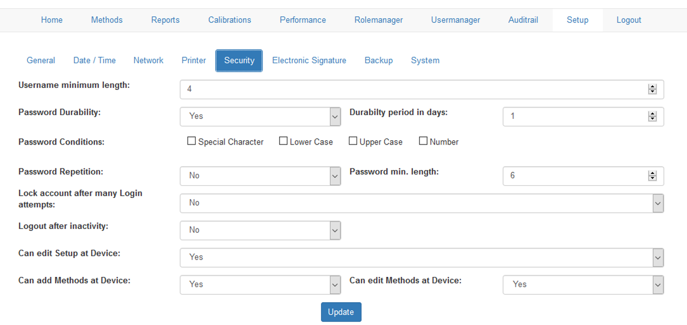This screenshot has width=687, height=325.
Task: Tick the Upper Case checkbox
Action: click(353, 141)
